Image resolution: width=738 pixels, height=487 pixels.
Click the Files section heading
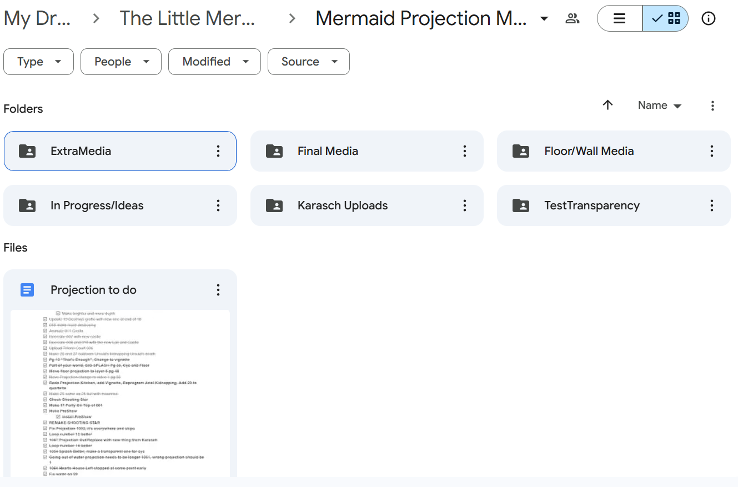coord(16,248)
